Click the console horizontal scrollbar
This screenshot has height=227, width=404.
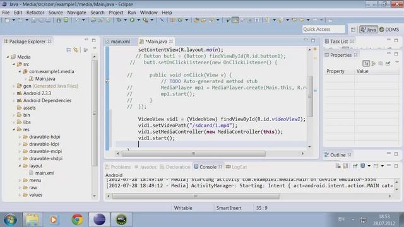coord(196,196)
